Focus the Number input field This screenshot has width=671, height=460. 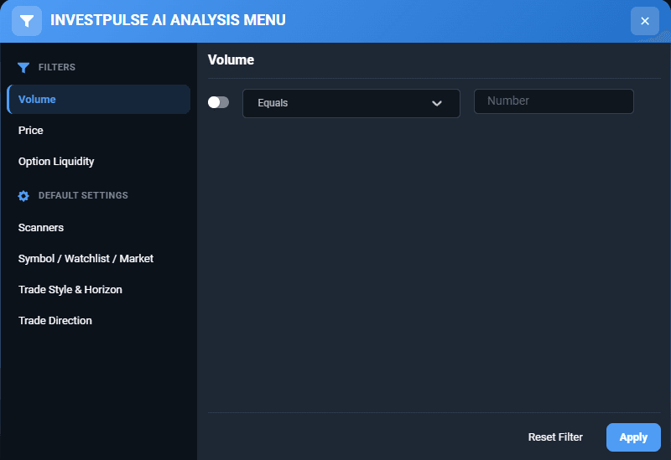[x=554, y=101]
